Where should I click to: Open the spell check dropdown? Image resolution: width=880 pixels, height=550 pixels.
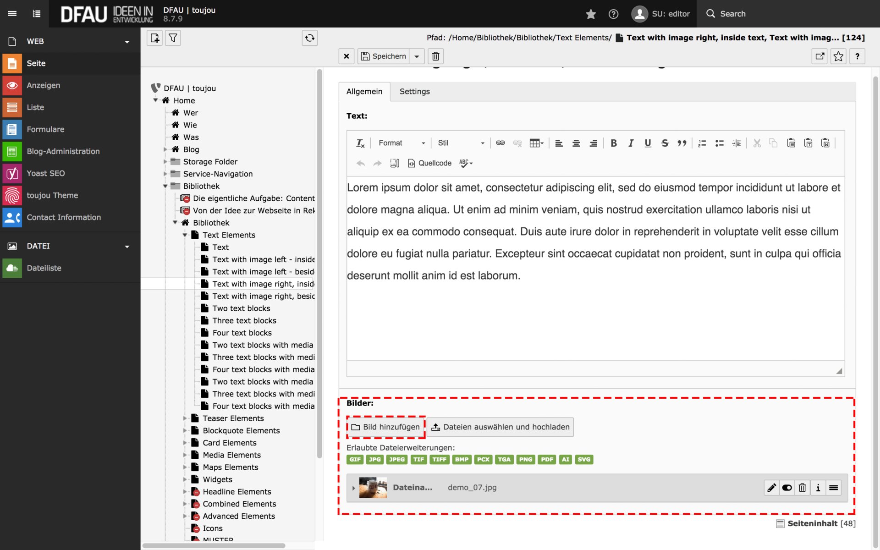[x=466, y=163]
